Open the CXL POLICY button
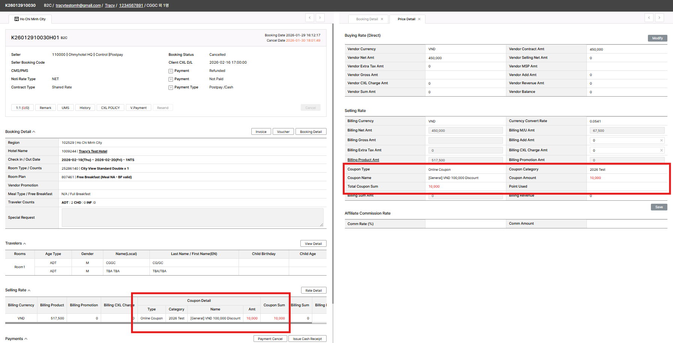 pos(110,108)
